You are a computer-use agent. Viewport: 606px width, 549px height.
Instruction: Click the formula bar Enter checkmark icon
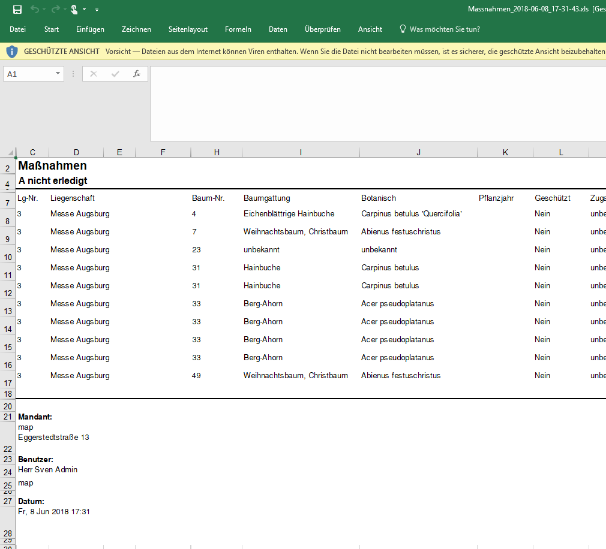(115, 74)
